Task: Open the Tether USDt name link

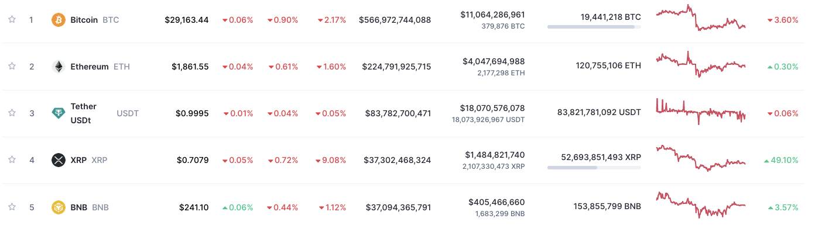Action: point(84,113)
